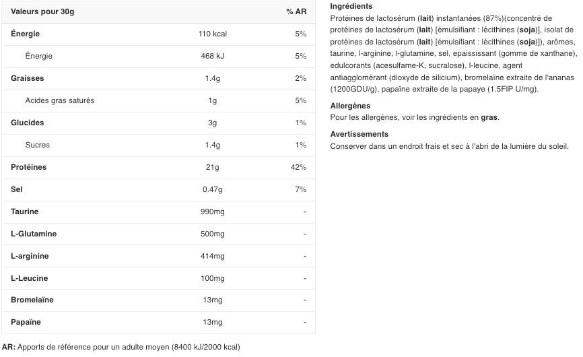Click the L-Glutamine row label
This screenshot has height=357, width=583.
pyautogui.click(x=34, y=234)
